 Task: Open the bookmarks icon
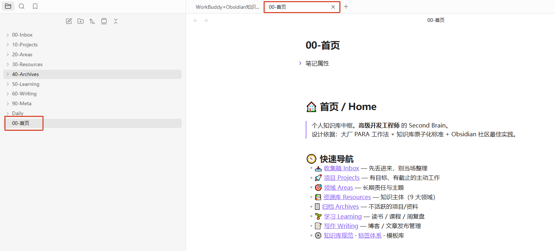35,6
